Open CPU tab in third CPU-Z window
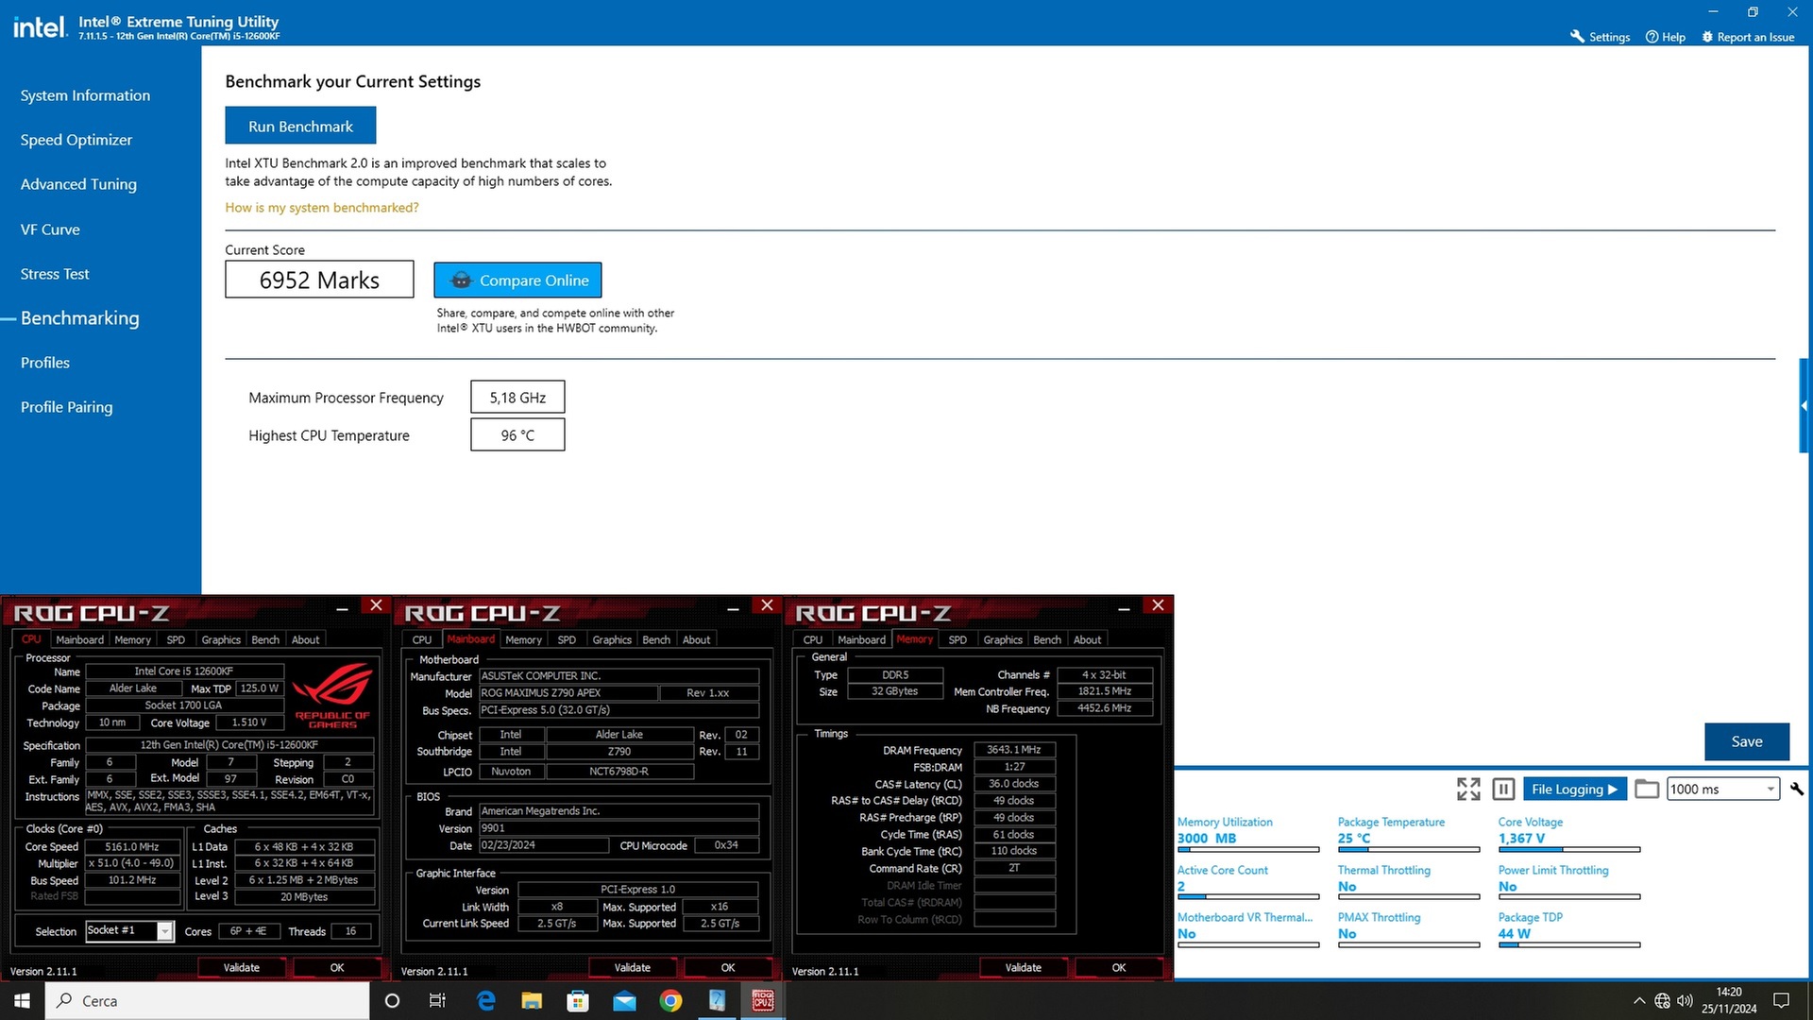 click(812, 639)
